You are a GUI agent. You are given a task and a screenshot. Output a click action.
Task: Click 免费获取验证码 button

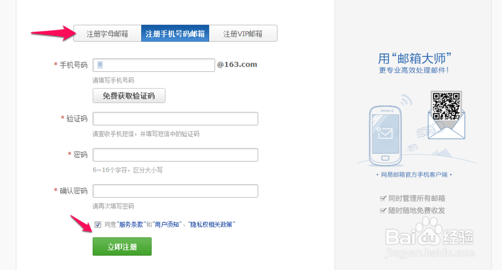pyautogui.click(x=129, y=96)
